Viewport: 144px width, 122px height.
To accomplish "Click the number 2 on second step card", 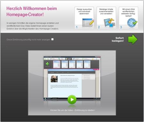I will pos(99,27).
